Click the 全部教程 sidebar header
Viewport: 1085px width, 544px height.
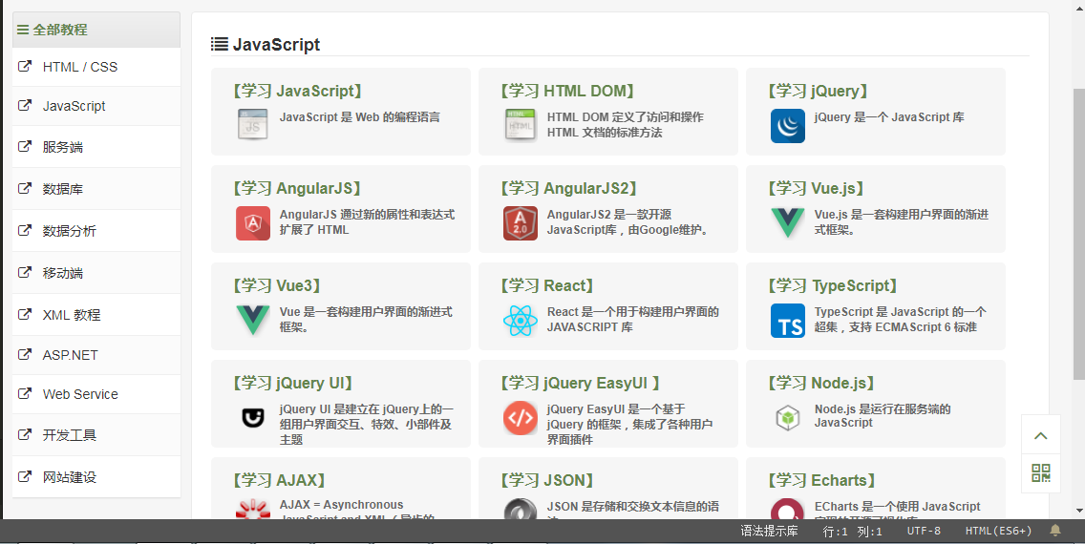[x=96, y=30]
